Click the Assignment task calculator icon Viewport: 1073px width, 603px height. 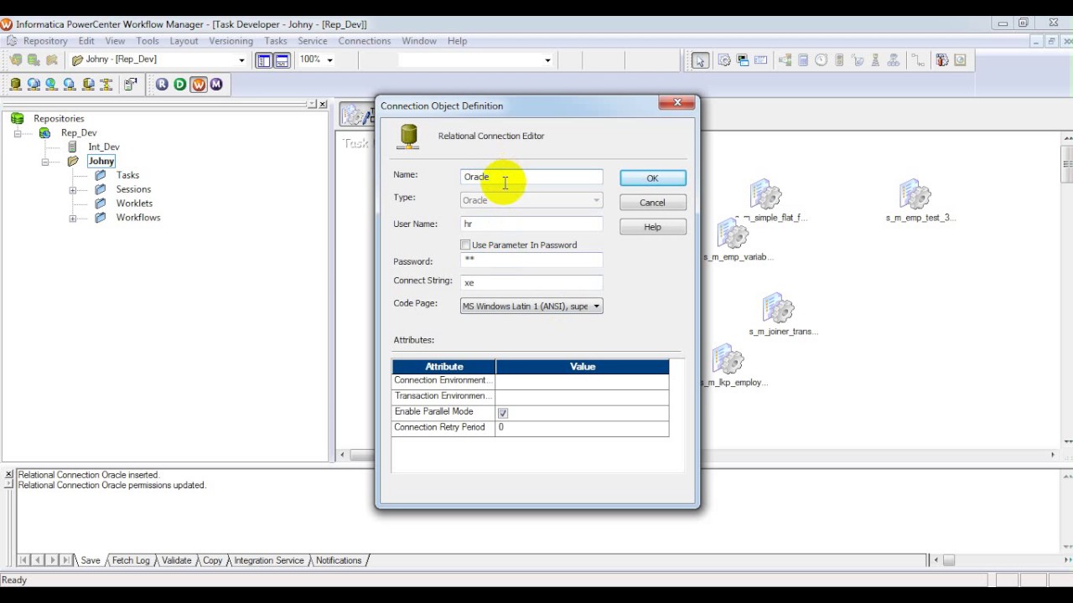[803, 60]
